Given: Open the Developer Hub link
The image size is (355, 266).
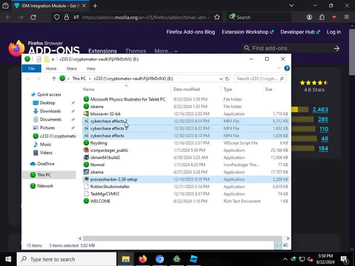Looking at the screenshot, I should pos(300,32).
